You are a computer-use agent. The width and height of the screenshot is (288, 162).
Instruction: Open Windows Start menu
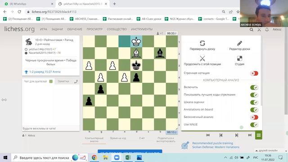point(5,157)
